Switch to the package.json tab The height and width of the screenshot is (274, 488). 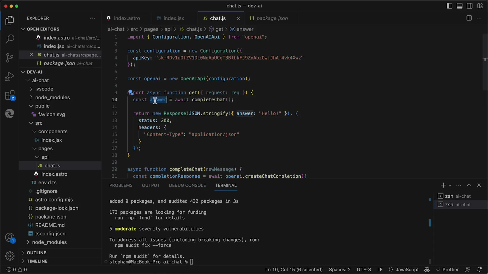272,18
